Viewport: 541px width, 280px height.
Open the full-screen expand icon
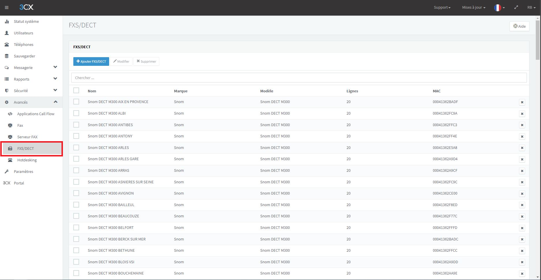click(516, 8)
